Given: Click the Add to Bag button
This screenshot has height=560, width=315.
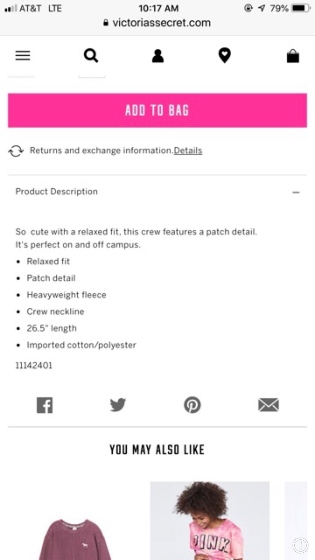Looking at the screenshot, I should [157, 110].
